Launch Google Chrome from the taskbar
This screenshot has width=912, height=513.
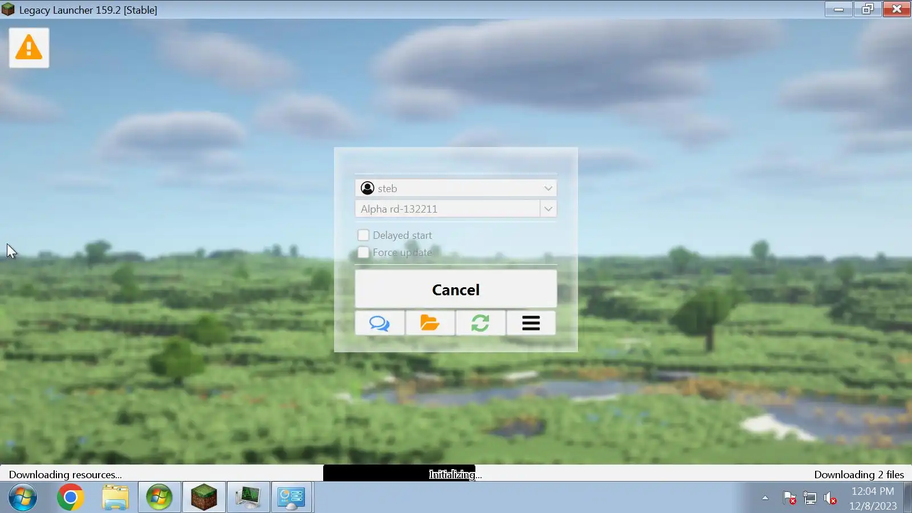click(x=70, y=497)
